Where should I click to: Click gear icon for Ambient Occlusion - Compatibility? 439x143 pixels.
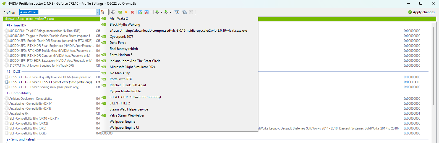click(x=7, y=99)
